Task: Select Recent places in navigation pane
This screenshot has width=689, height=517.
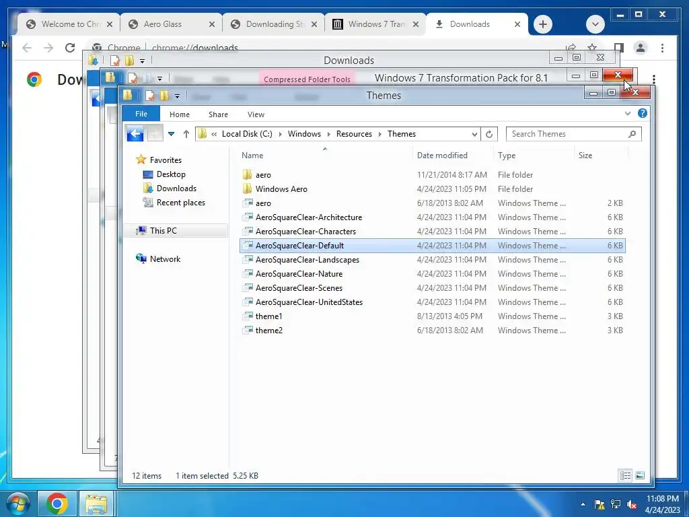Action: point(180,202)
